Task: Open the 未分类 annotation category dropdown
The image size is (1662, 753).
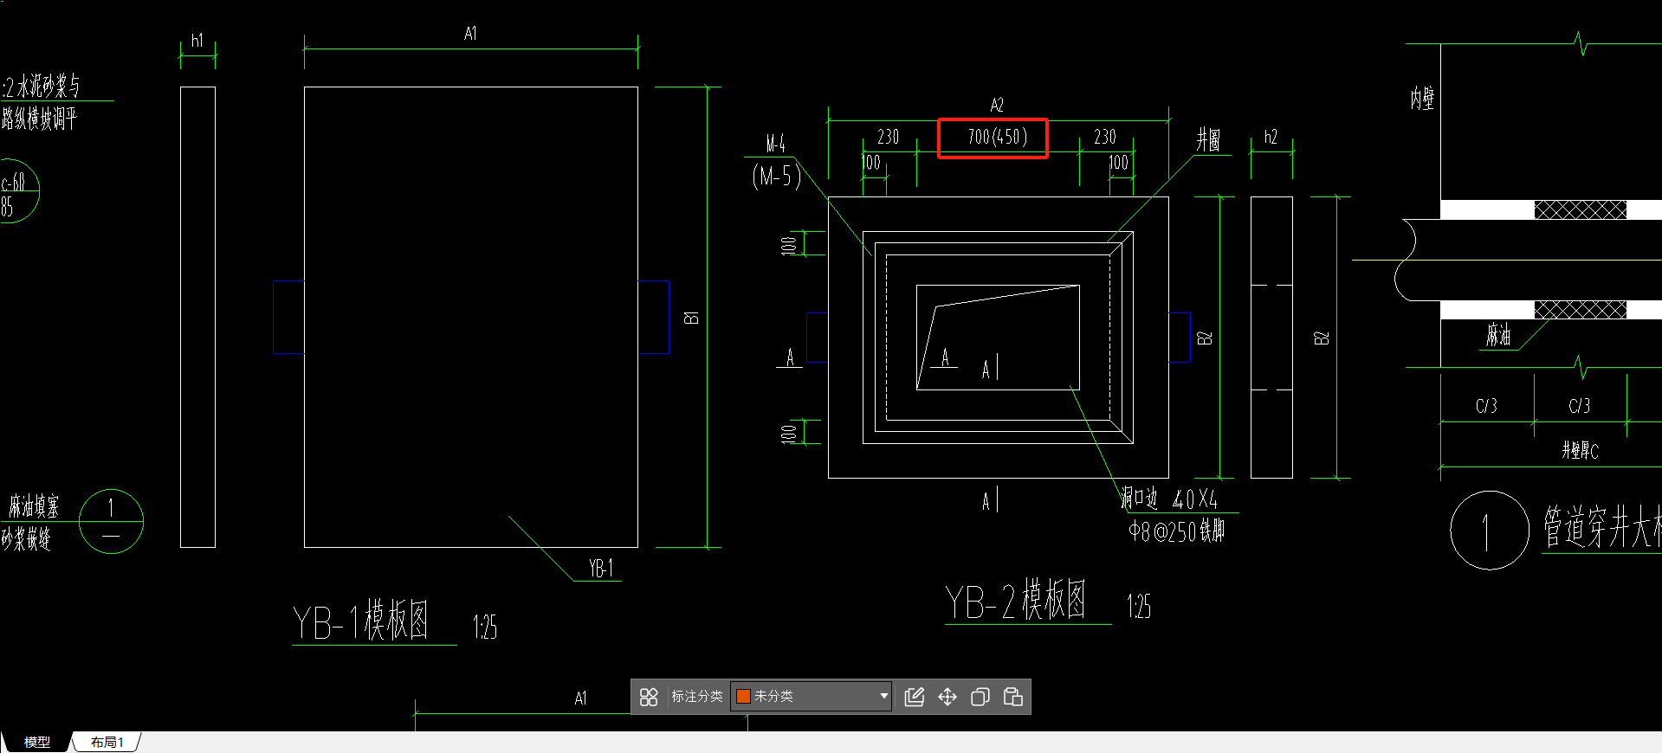Action: [811, 697]
